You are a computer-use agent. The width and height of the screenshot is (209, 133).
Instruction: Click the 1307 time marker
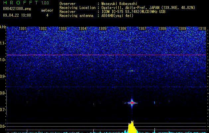pos(142,29)
